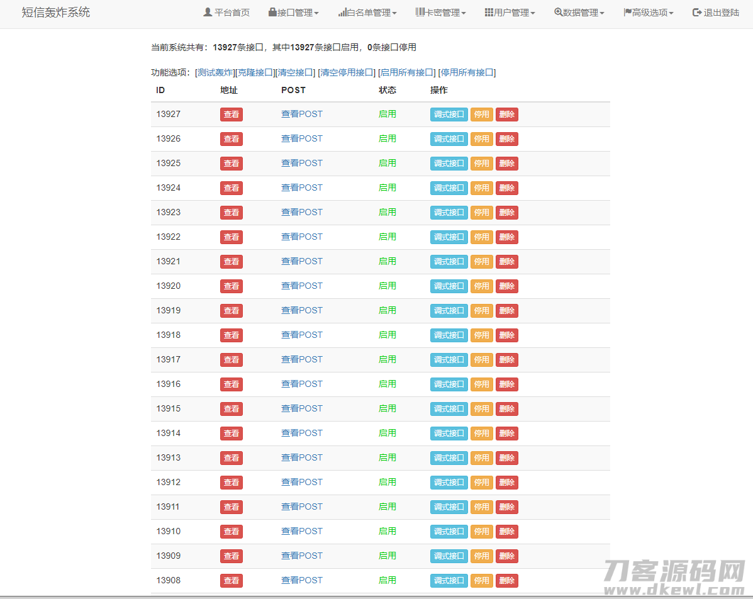753x599 pixels.
Task: Disable interface 13926 with its 停用 button
Action: (481, 138)
